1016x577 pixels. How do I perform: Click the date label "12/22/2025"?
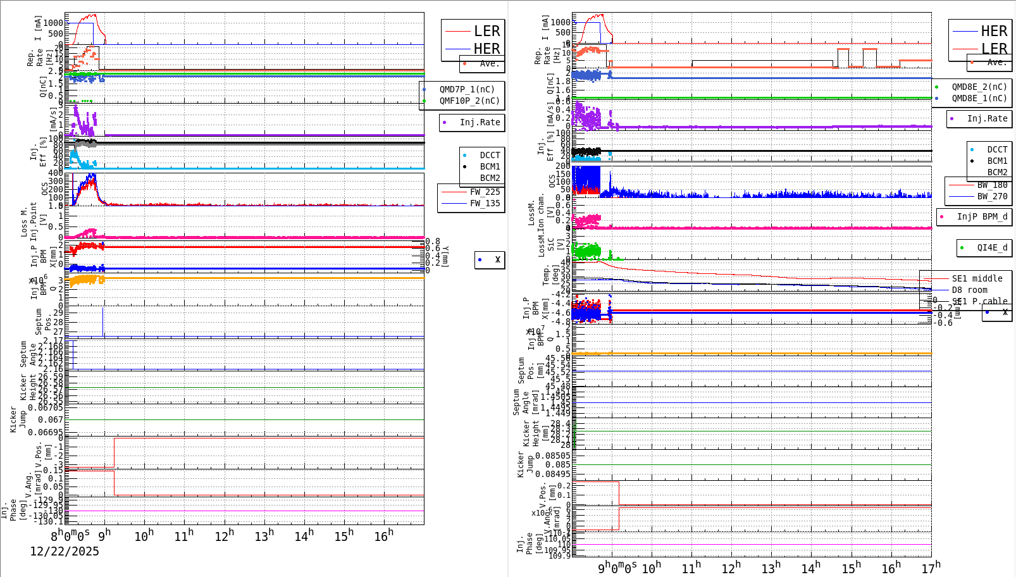coord(65,551)
